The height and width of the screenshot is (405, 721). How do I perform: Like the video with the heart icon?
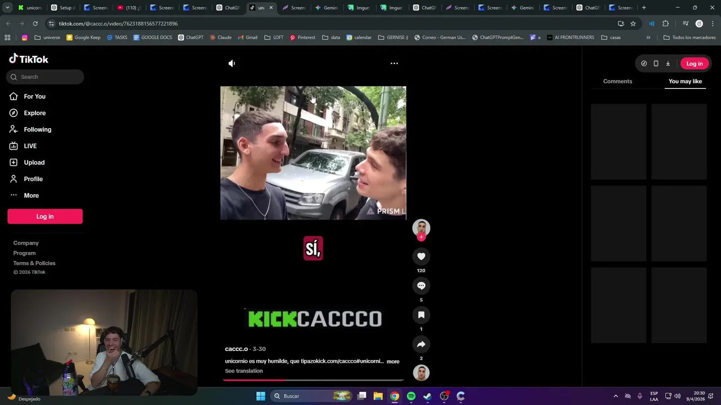[x=421, y=256]
